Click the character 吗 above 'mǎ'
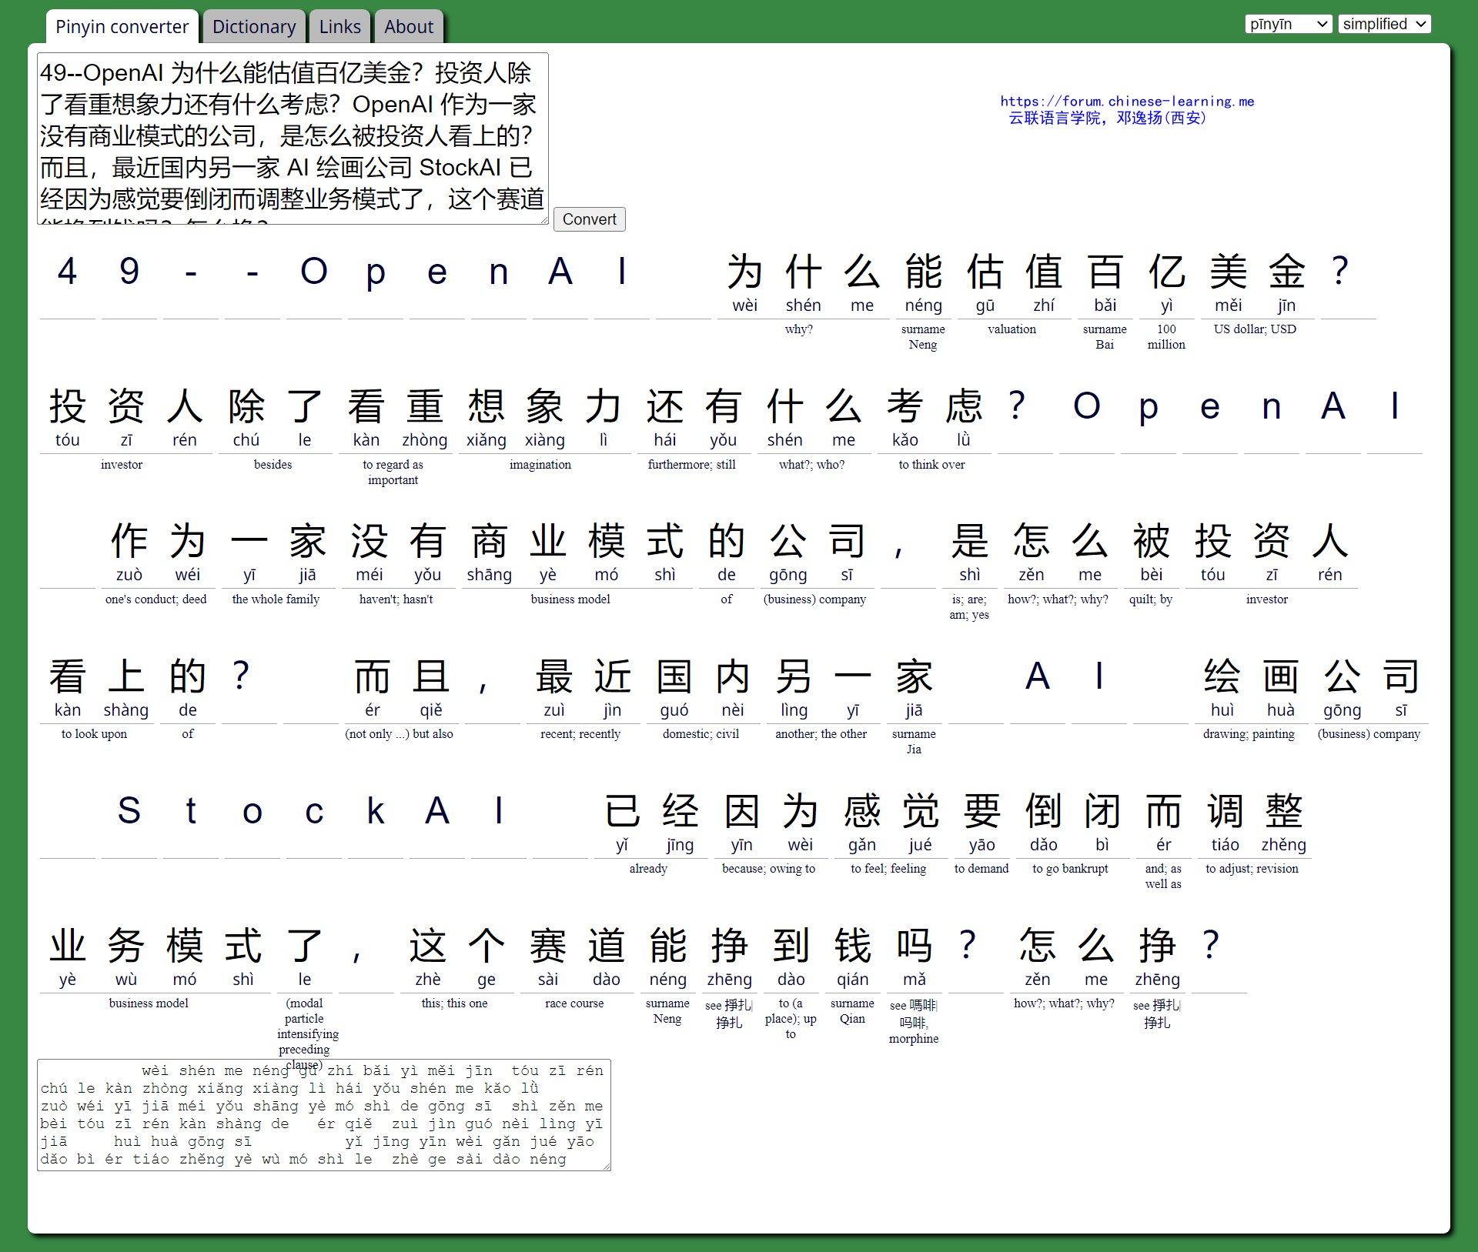The image size is (1478, 1252). (x=914, y=946)
